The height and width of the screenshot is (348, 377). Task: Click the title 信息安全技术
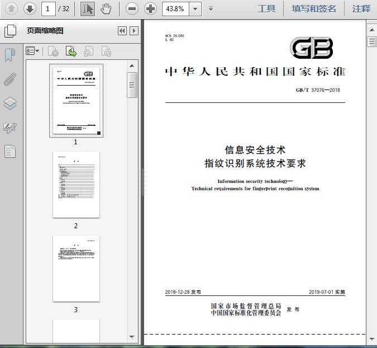point(255,150)
